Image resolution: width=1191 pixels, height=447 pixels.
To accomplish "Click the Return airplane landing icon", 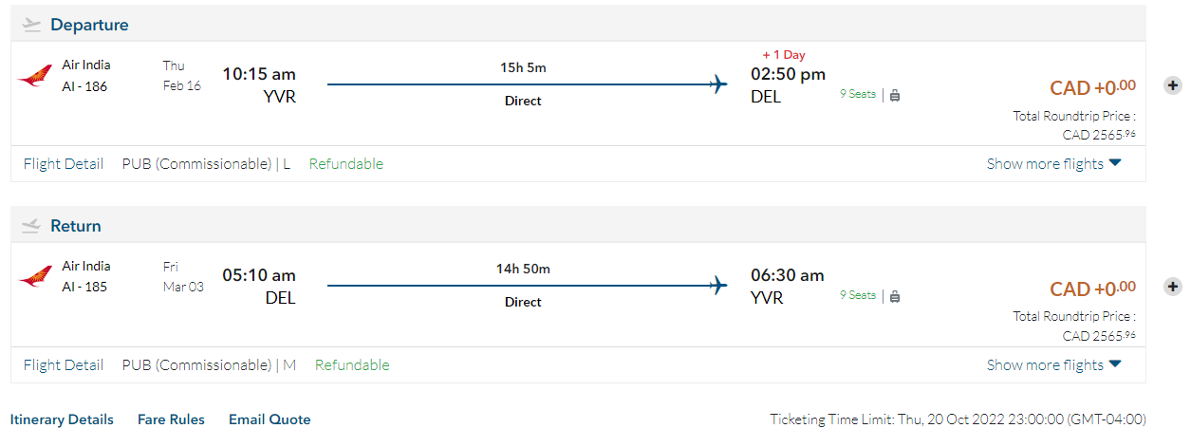I will (32, 226).
